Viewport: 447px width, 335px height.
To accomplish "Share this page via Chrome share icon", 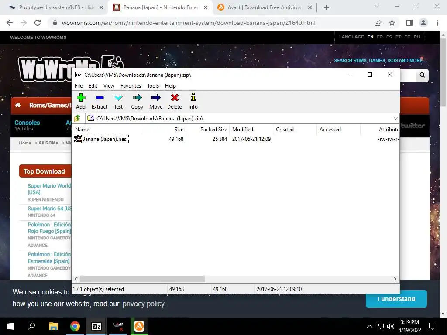I will [378, 23].
